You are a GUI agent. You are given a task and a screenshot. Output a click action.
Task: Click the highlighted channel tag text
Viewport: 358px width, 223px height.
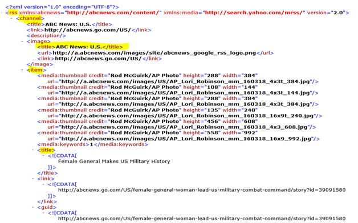coord(30,18)
